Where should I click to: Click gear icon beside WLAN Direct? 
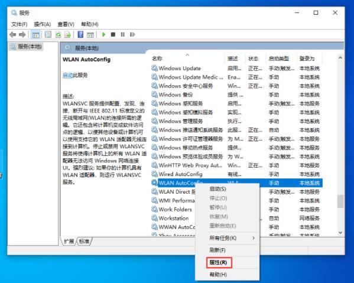coord(154,191)
